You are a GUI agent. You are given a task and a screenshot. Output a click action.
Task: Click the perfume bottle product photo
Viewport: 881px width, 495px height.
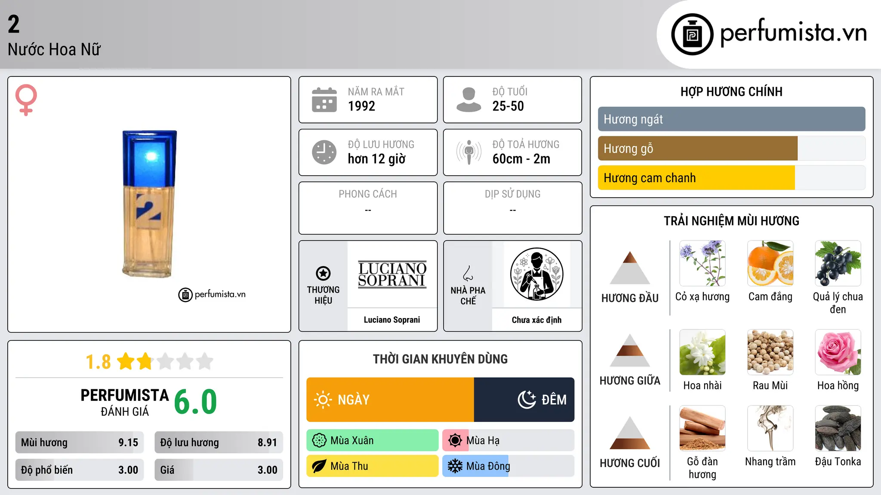click(x=149, y=204)
